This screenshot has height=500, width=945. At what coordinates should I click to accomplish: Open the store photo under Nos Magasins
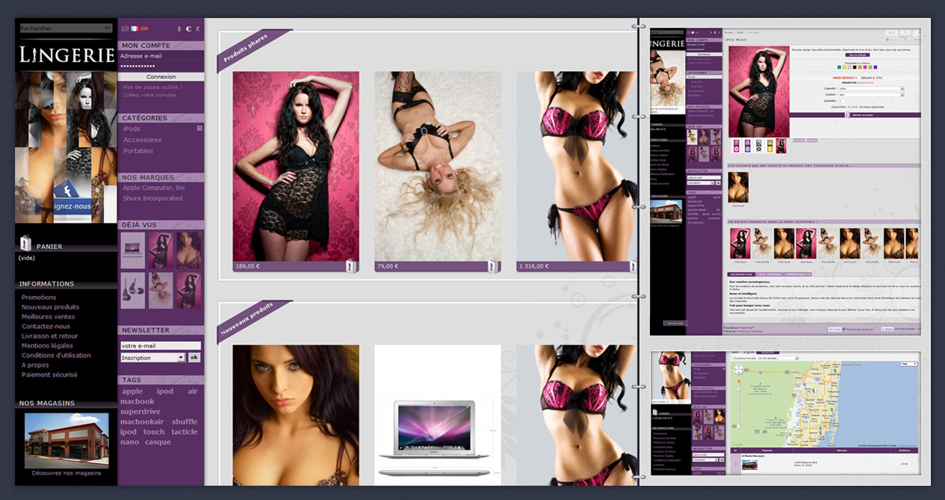pyautogui.click(x=66, y=438)
